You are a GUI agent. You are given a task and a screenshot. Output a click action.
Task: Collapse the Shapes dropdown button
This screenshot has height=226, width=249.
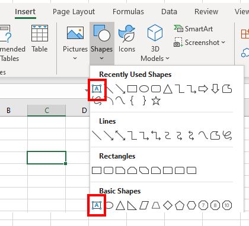click(102, 43)
